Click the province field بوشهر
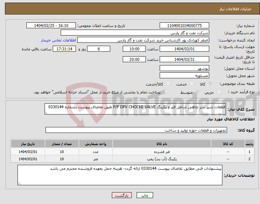Screen dimensions: 260x204 (x=184, y=68)
